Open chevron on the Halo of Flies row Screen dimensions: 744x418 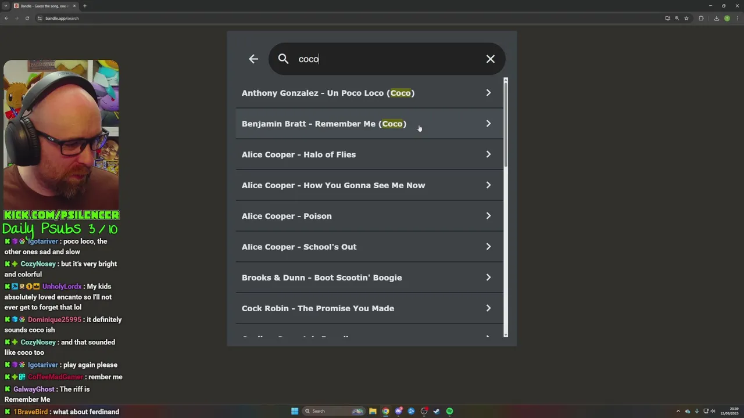(x=488, y=154)
